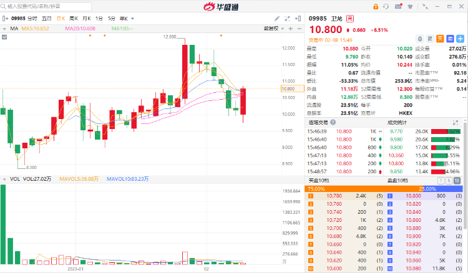The image size is (468, 273).
Task: Click the magnifier search icon
Action: tap(3, 6)
